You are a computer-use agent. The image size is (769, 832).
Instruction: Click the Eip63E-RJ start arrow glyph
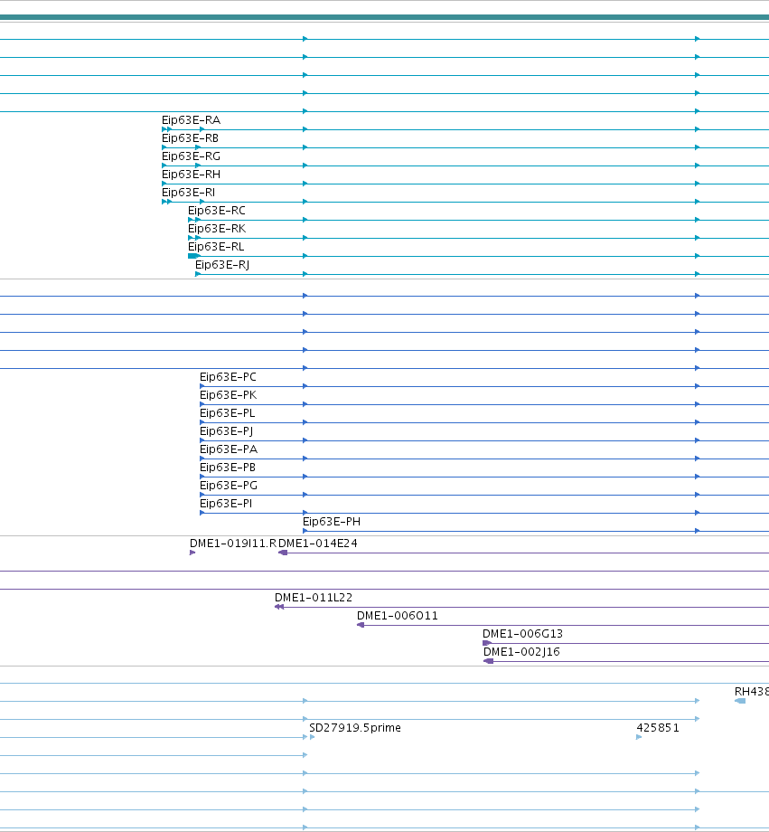pos(198,274)
